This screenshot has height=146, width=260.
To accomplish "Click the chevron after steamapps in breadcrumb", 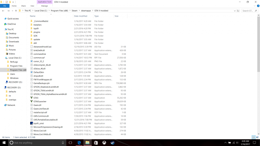I will click(93, 11).
